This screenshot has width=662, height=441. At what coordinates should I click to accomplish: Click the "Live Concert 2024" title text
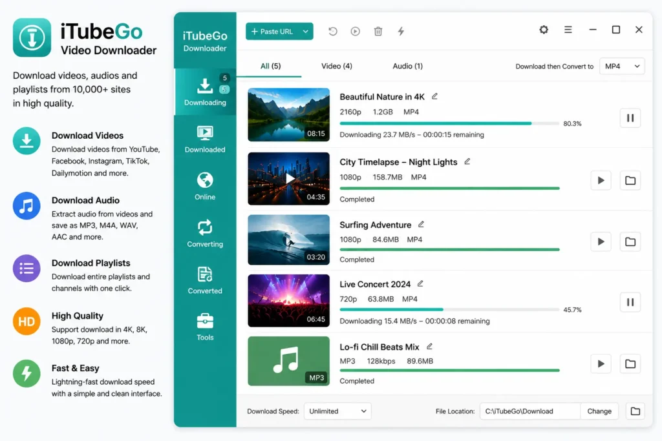click(375, 284)
